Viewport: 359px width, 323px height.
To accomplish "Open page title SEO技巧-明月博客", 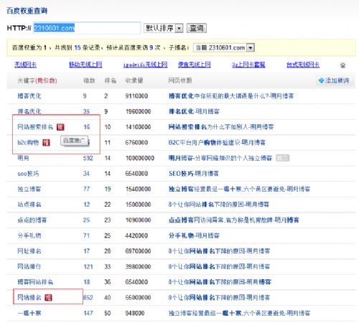I will pos(194,174).
